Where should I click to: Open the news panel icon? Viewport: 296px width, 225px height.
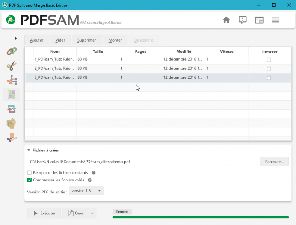pyautogui.click(x=259, y=20)
